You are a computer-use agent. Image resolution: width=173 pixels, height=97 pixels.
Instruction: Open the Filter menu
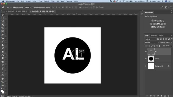tap(53, 1)
